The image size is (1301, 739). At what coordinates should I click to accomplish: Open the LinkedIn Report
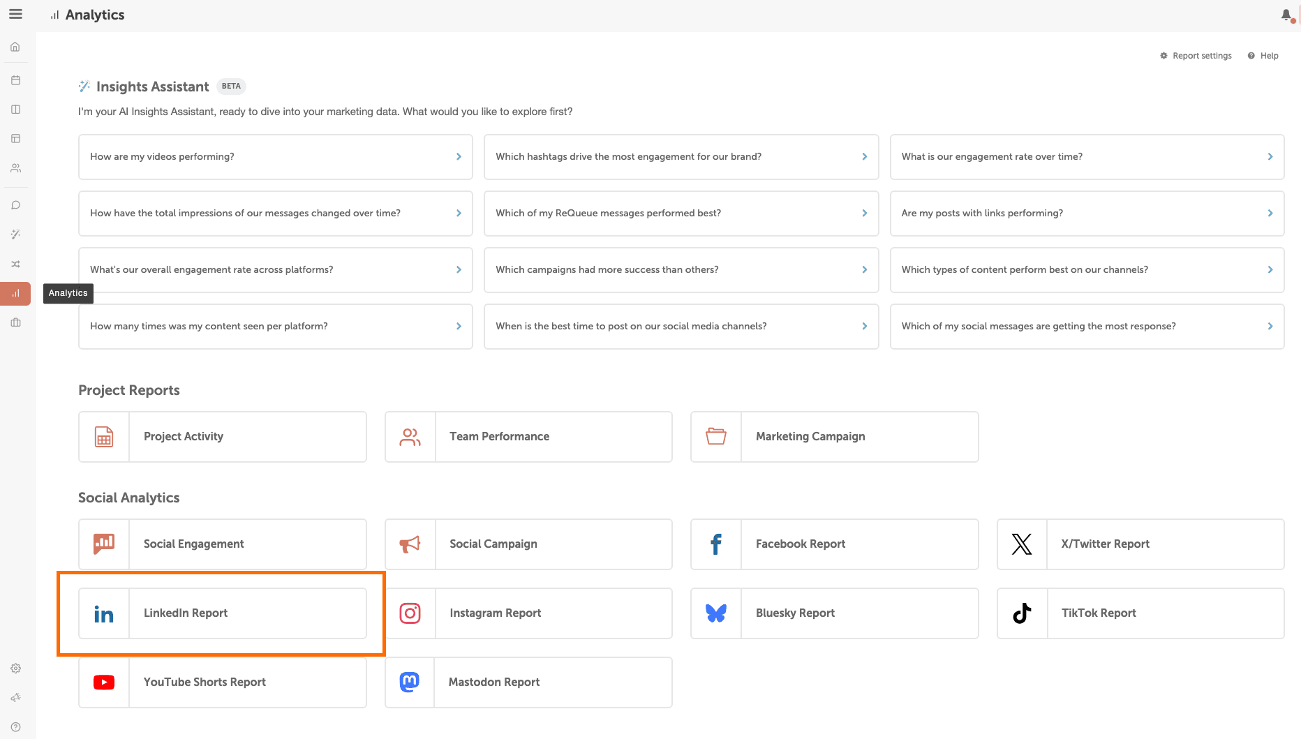tap(223, 613)
